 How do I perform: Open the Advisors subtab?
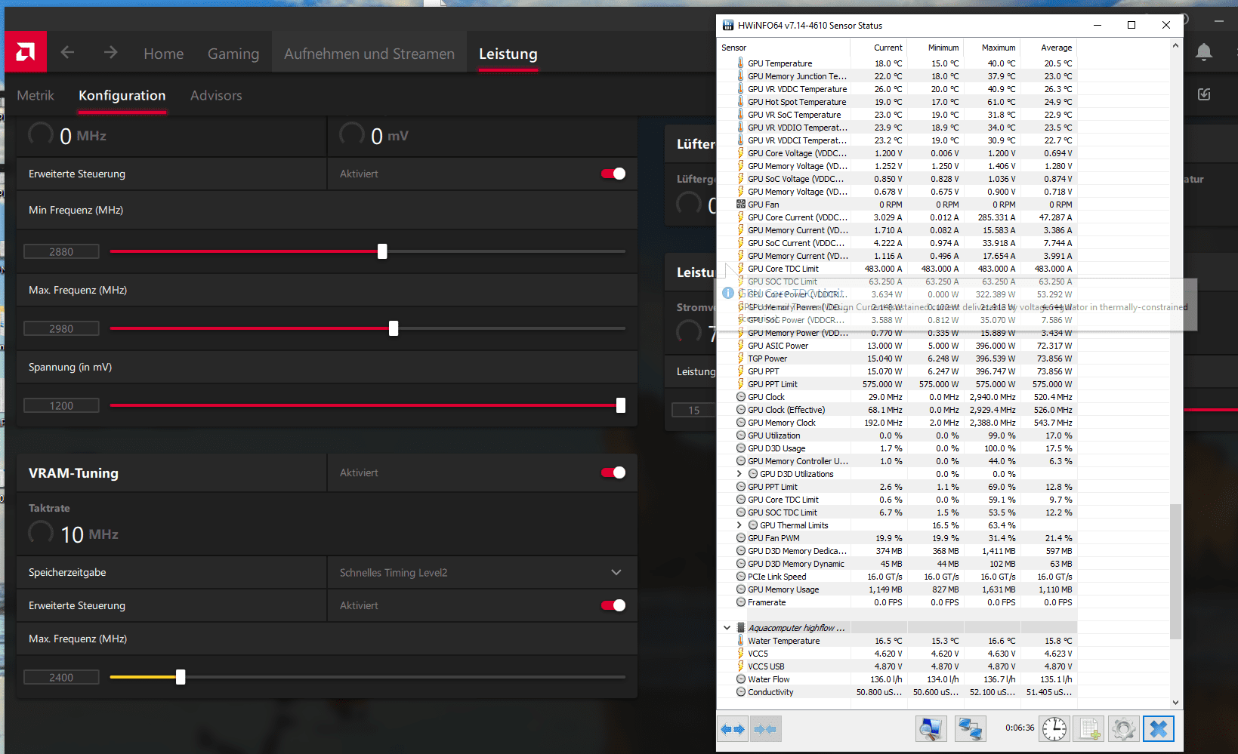click(216, 95)
